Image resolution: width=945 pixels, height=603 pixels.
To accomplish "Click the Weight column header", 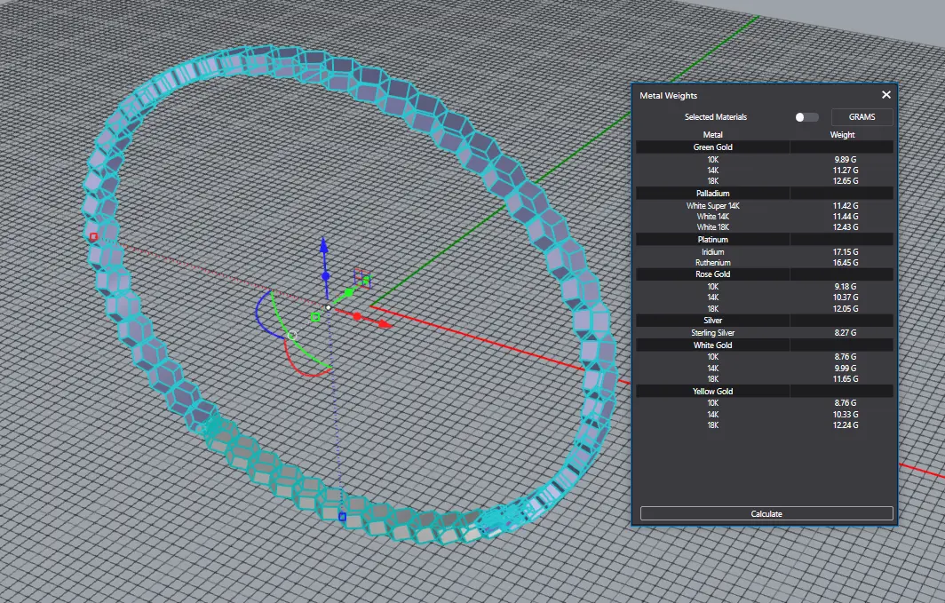I will (x=842, y=134).
